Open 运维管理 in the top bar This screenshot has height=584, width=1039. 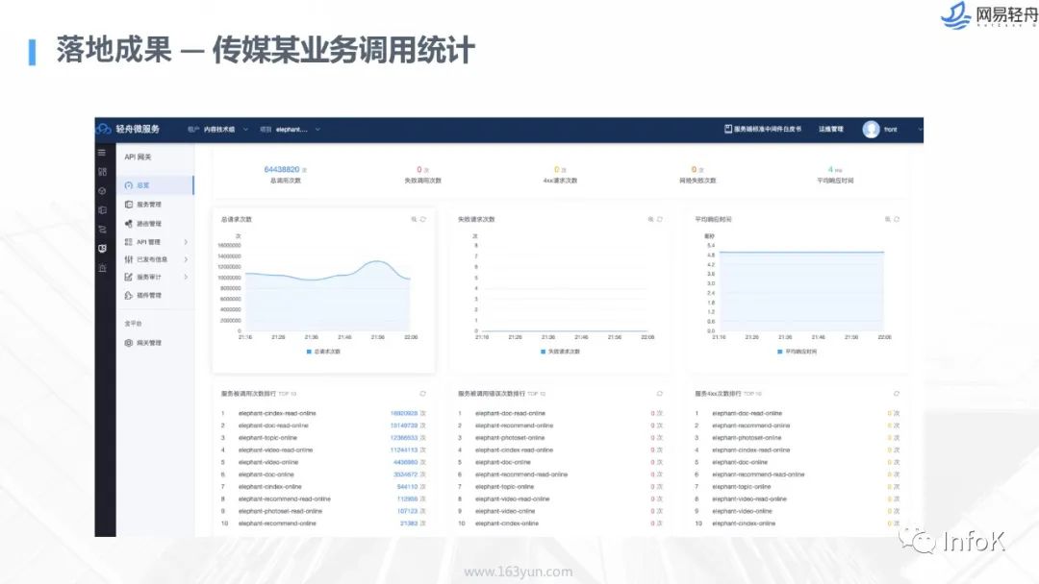point(831,129)
